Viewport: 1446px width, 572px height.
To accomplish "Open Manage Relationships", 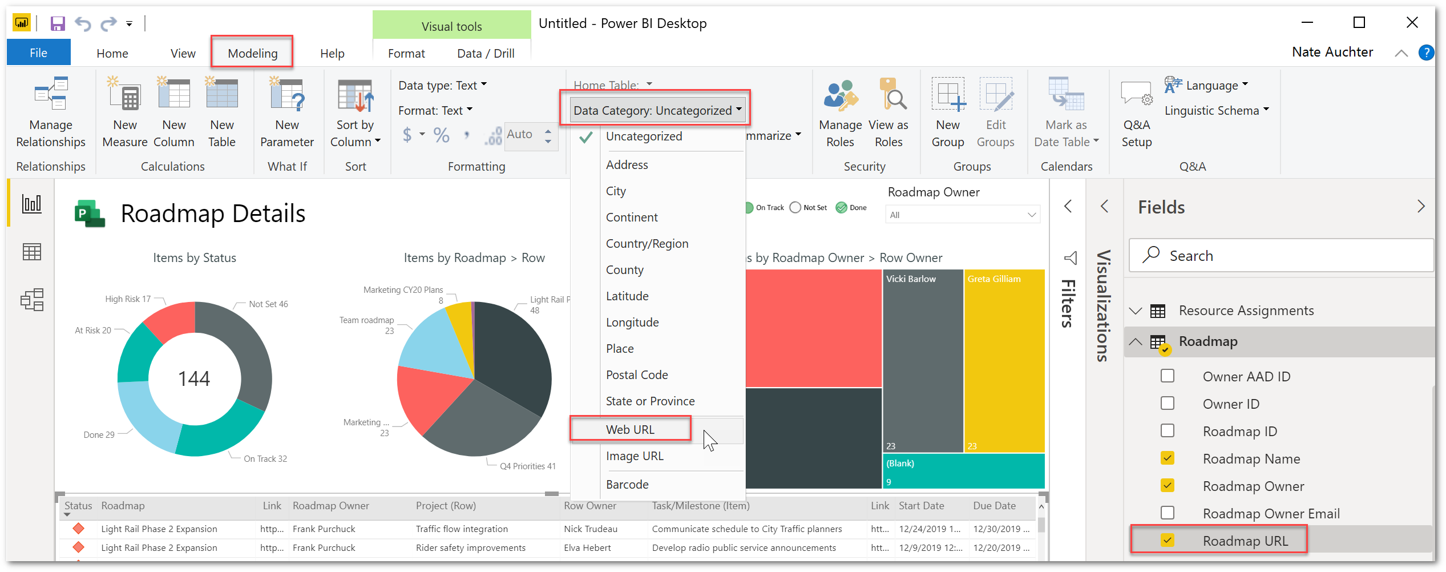I will coord(51,112).
